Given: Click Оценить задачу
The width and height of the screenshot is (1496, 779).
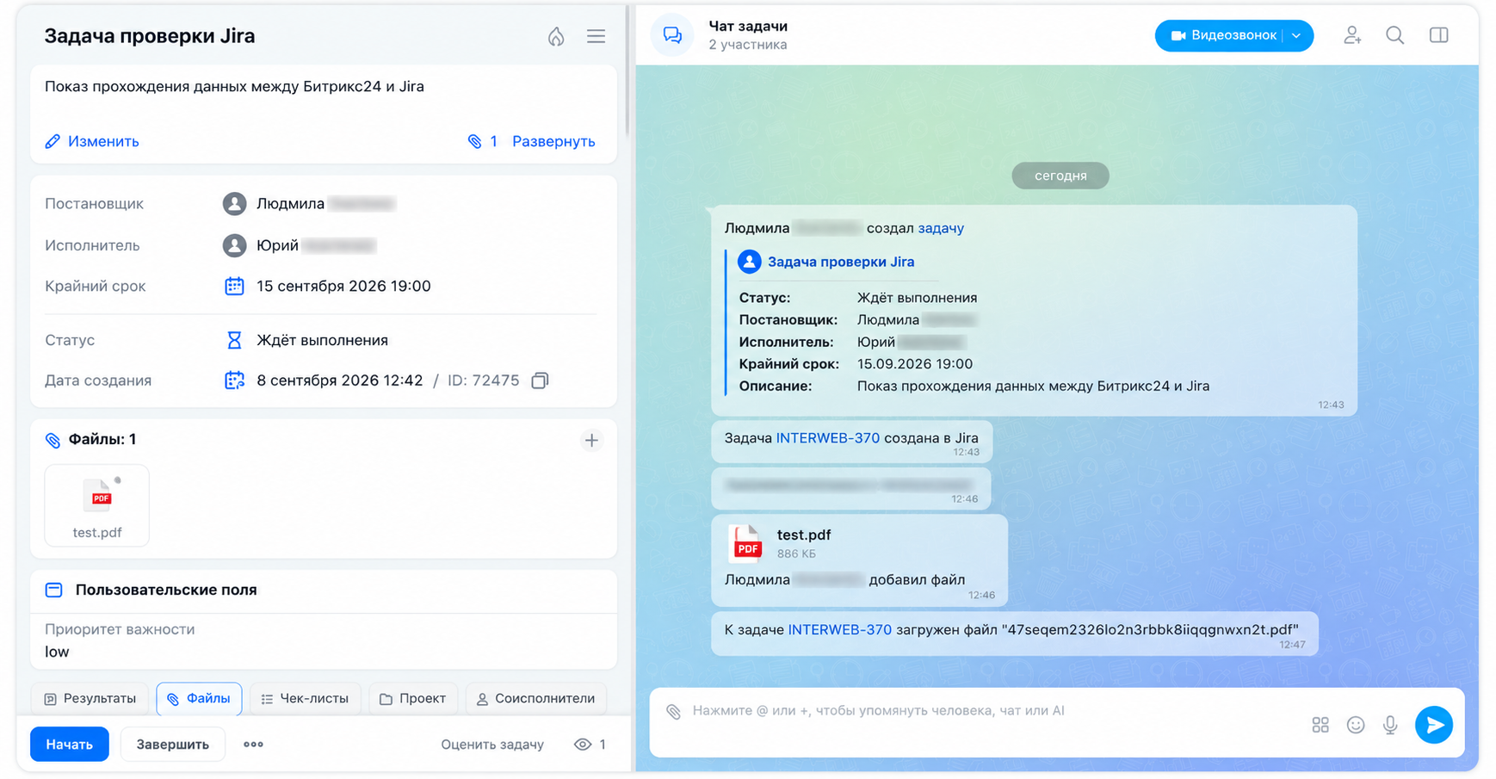Looking at the screenshot, I should 492,745.
